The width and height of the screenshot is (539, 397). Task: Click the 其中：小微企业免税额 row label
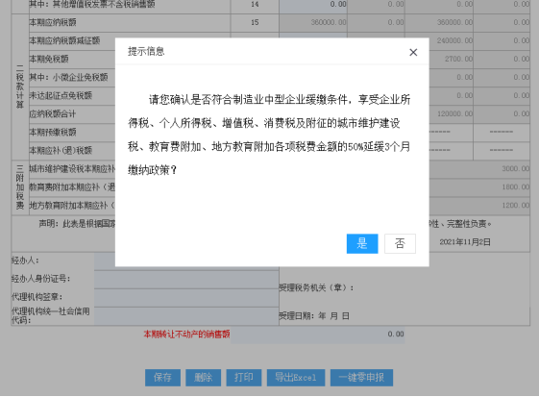(68, 77)
